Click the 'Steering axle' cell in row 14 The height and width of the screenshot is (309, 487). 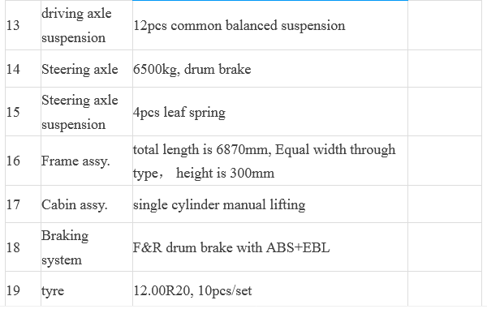87,69
